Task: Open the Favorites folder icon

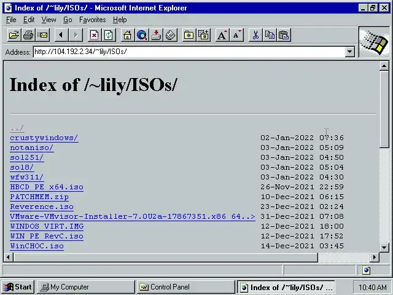Action: [x=189, y=35]
